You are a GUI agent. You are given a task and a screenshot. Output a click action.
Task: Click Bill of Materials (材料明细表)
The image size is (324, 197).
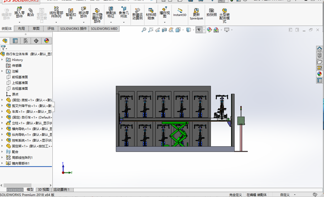[x=151, y=14]
